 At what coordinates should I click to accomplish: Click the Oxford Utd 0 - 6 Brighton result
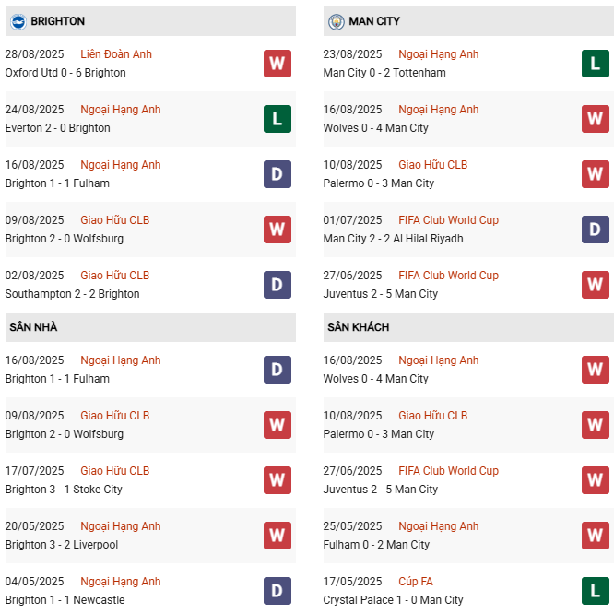[65, 73]
